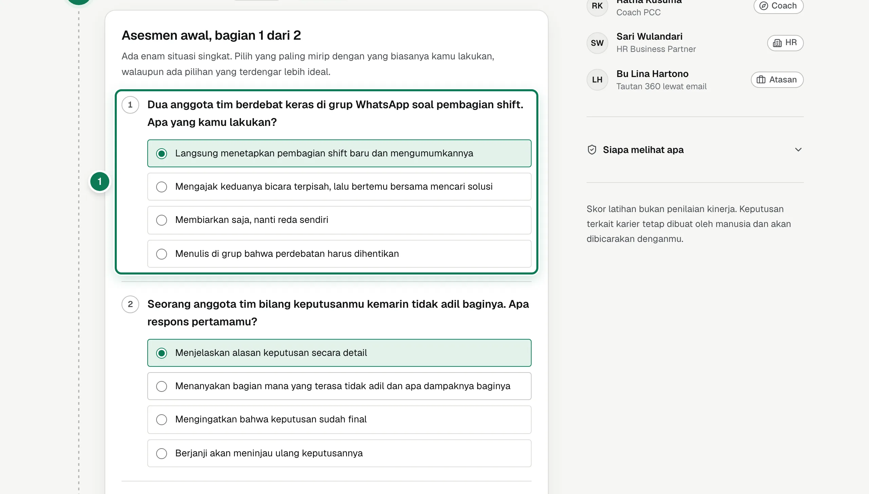Click 'Siapa melihat apa' section title
The image size is (869, 494).
point(643,150)
